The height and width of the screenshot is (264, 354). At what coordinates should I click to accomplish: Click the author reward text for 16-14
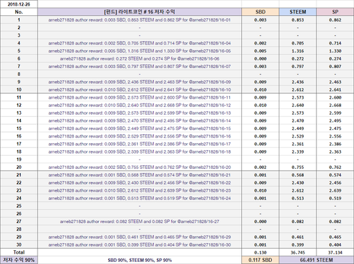[x=139, y=121]
